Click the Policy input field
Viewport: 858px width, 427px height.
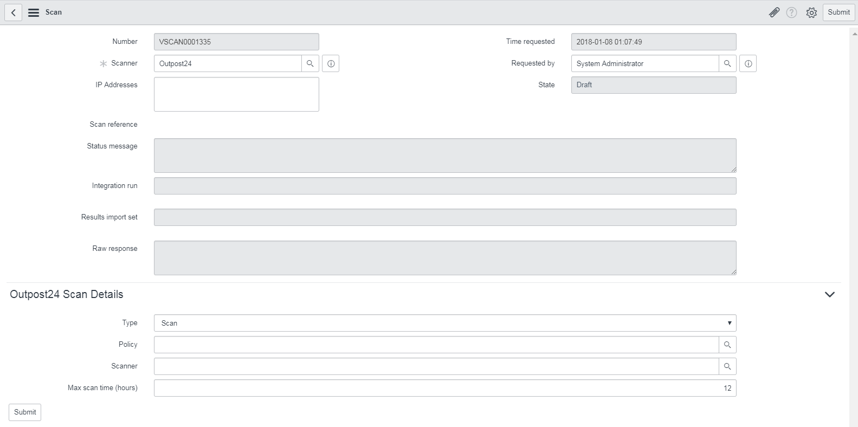[x=436, y=345]
